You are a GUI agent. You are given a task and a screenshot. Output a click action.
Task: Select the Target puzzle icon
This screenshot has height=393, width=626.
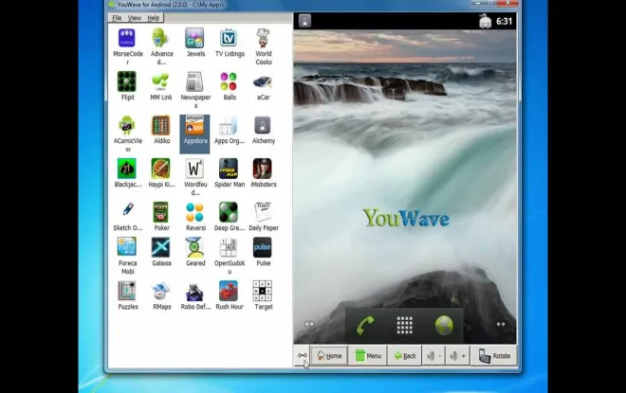(x=263, y=291)
